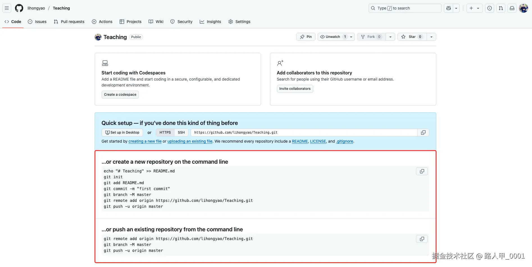Open the Copilot icon in header
The image size is (532, 267).
[449, 8]
